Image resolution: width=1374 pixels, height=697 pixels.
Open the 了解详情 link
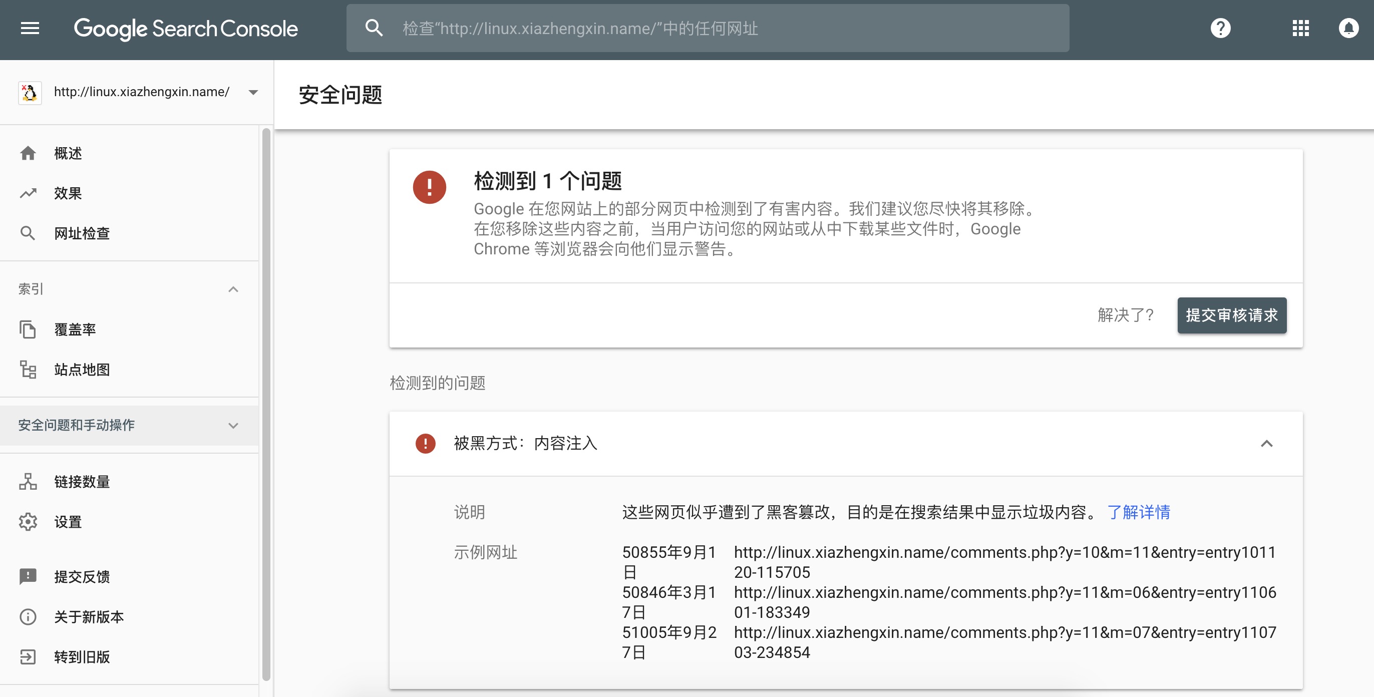(x=1139, y=512)
